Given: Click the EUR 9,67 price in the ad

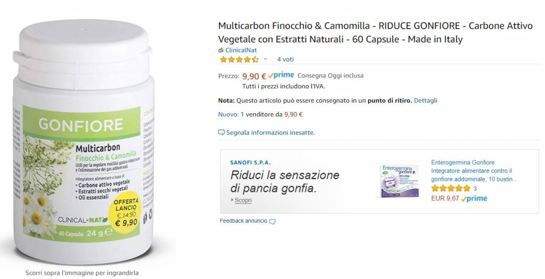Looking at the screenshot, I should [x=445, y=199].
